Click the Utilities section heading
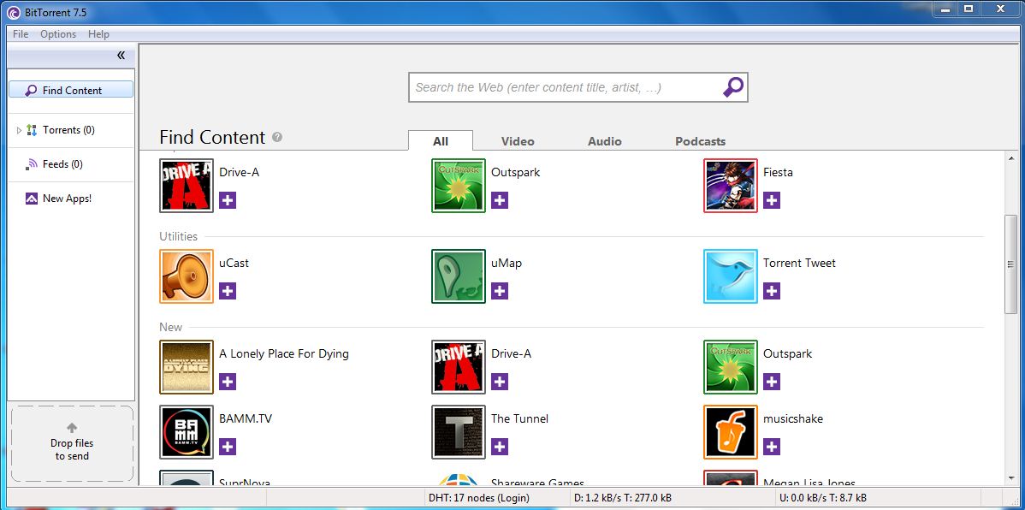The height and width of the screenshot is (510, 1025). tap(179, 236)
